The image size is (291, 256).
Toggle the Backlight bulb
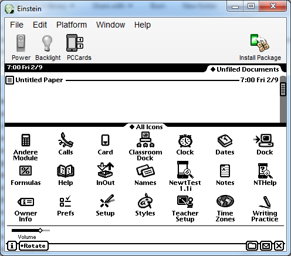click(48, 48)
